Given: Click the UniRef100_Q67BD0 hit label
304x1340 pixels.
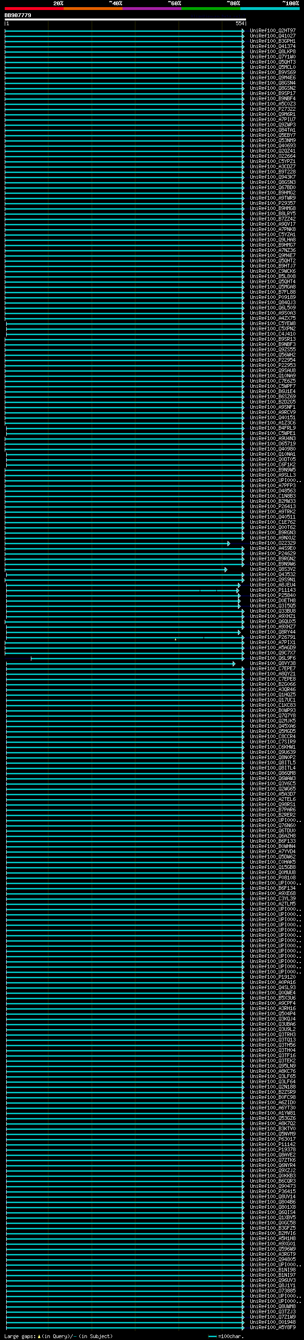Looking at the screenshot, I should 273,188.
